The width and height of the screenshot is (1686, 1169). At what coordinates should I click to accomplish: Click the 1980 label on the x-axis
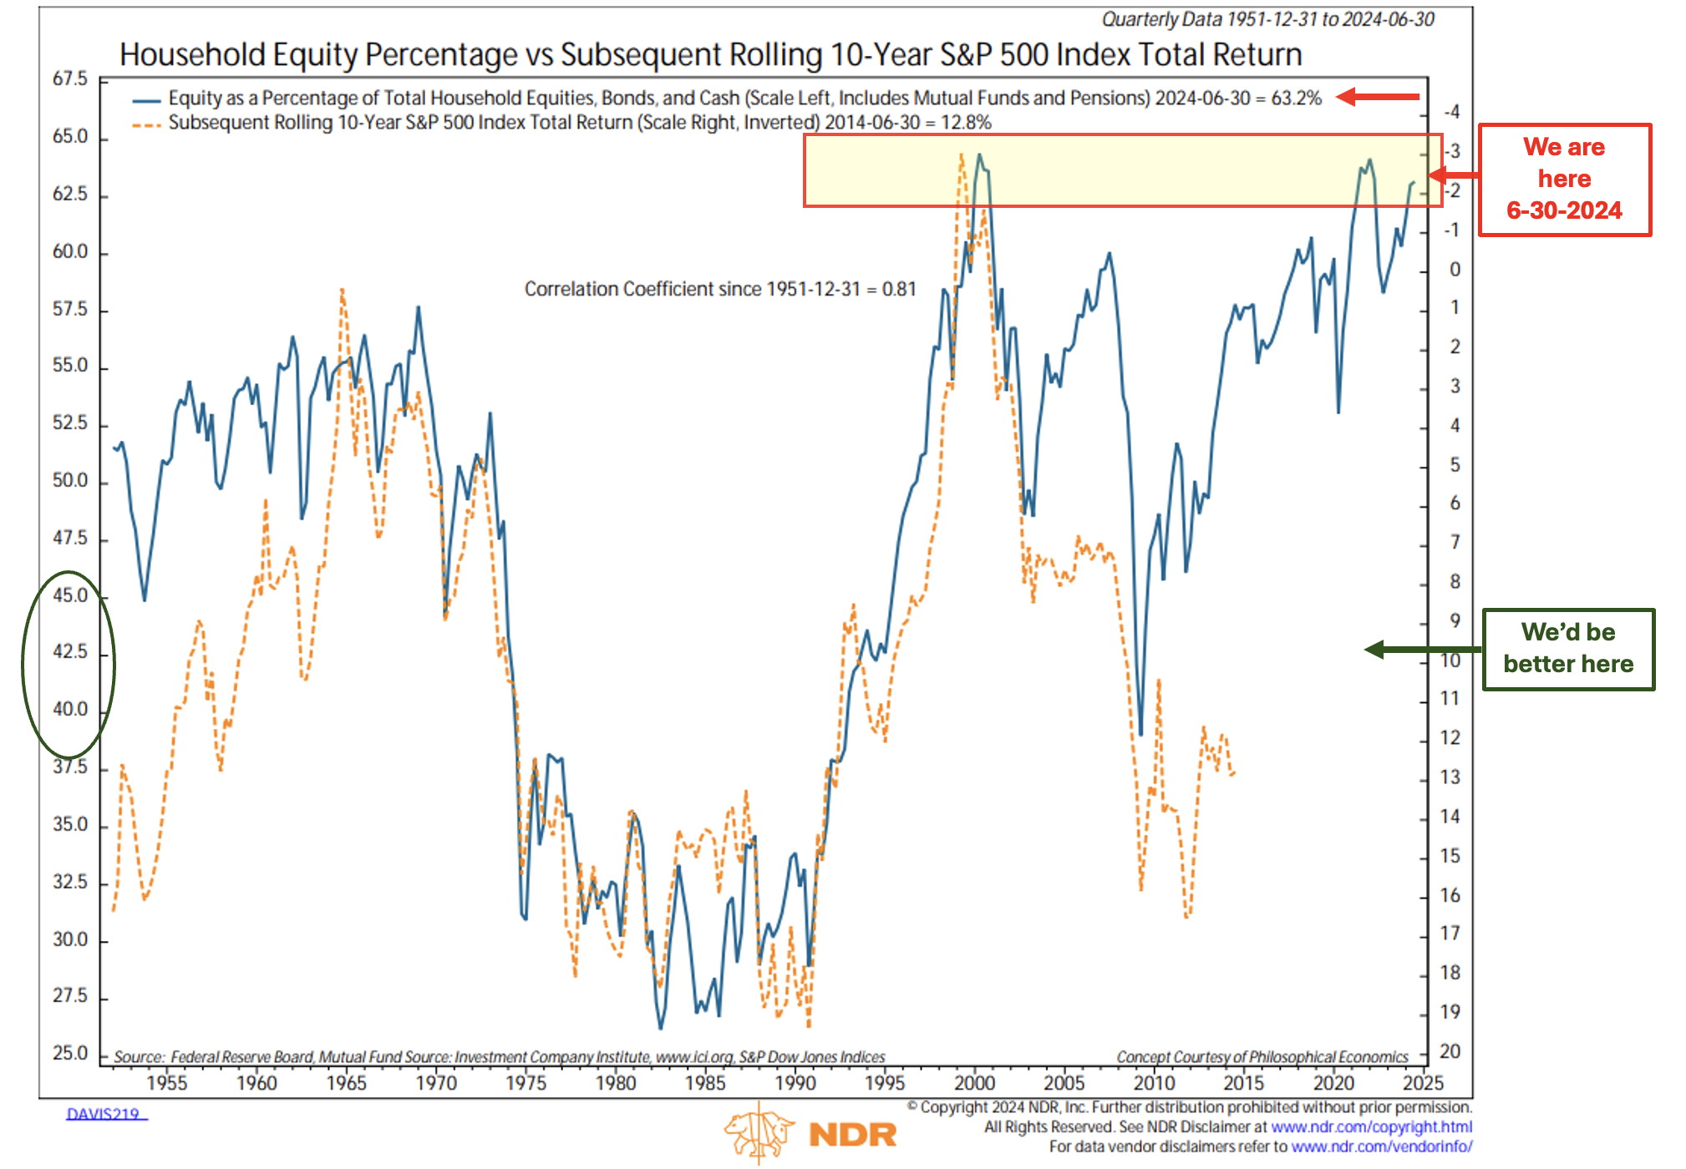[616, 1084]
